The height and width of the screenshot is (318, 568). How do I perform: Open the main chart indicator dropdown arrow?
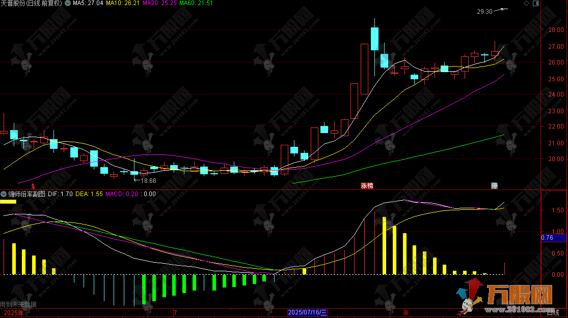(x=68, y=3)
